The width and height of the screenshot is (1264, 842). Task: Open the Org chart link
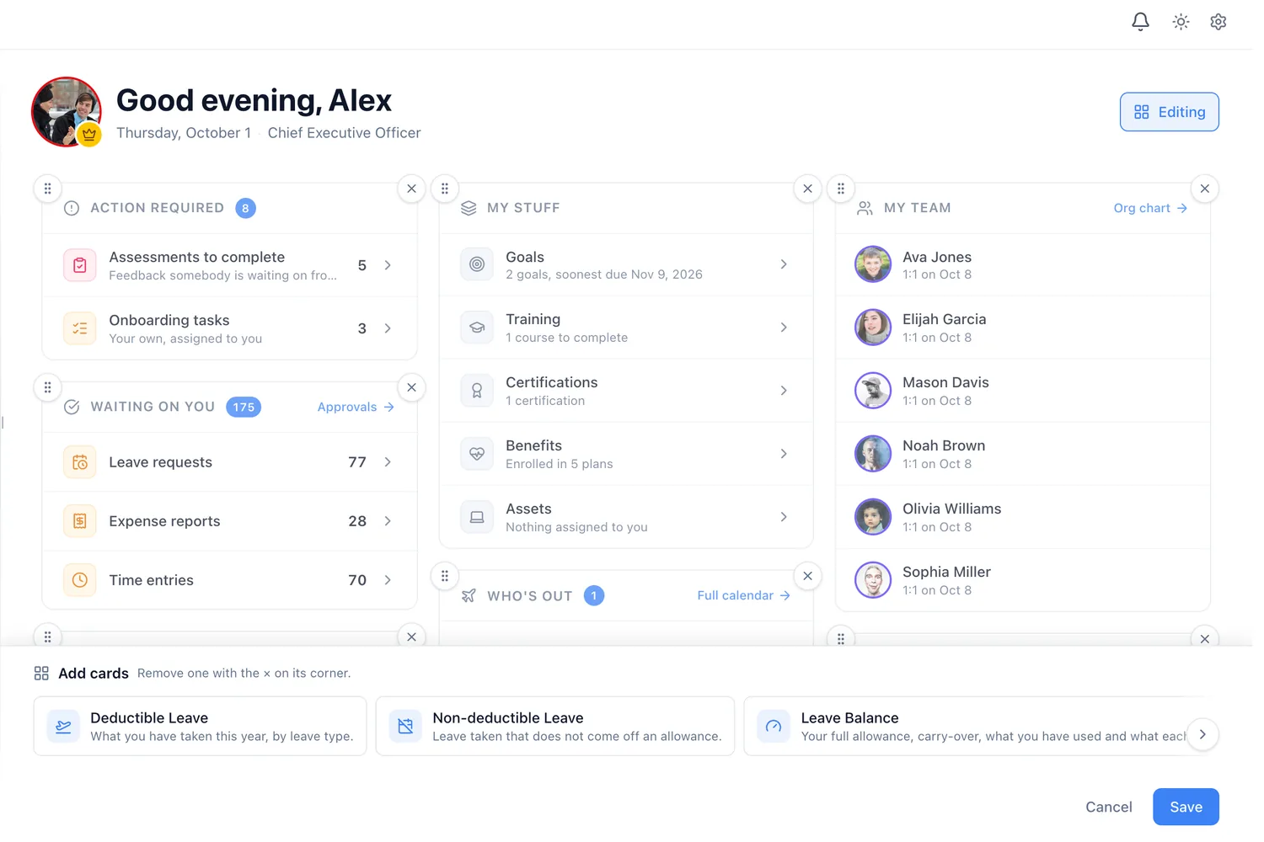point(1150,208)
